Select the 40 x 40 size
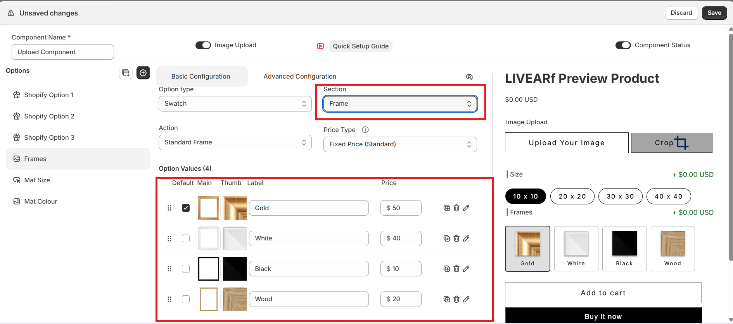Viewport: 733px width, 324px height. (669, 196)
